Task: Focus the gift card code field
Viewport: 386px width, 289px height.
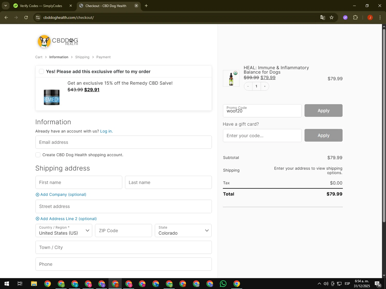Action: (x=262, y=135)
